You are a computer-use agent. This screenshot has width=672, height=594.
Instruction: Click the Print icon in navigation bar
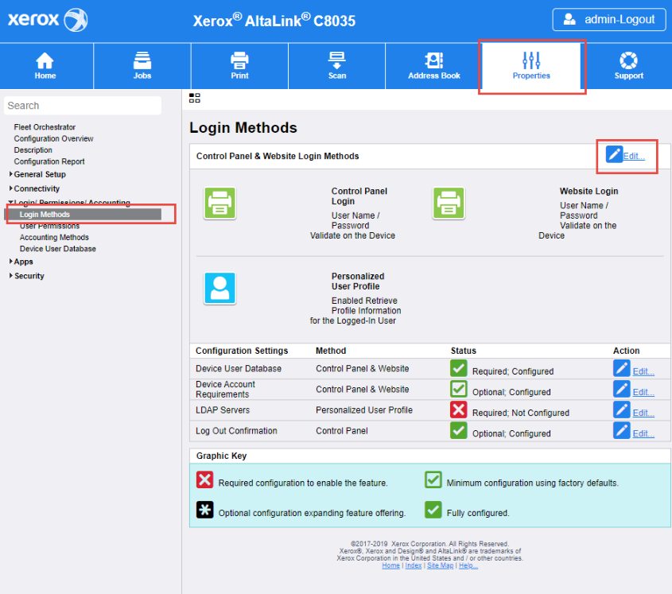(239, 60)
